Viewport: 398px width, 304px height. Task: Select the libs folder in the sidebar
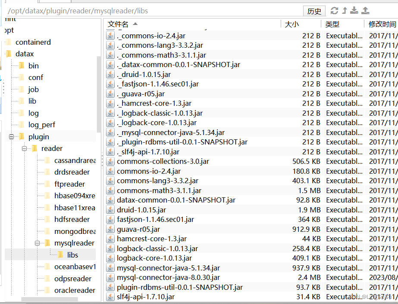click(73, 255)
